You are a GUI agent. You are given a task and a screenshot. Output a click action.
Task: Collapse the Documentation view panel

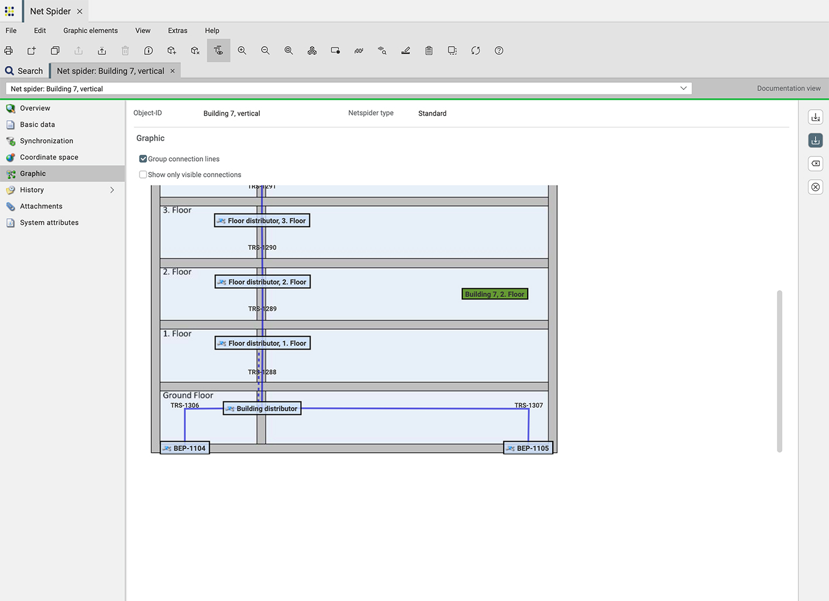point(789,88)
